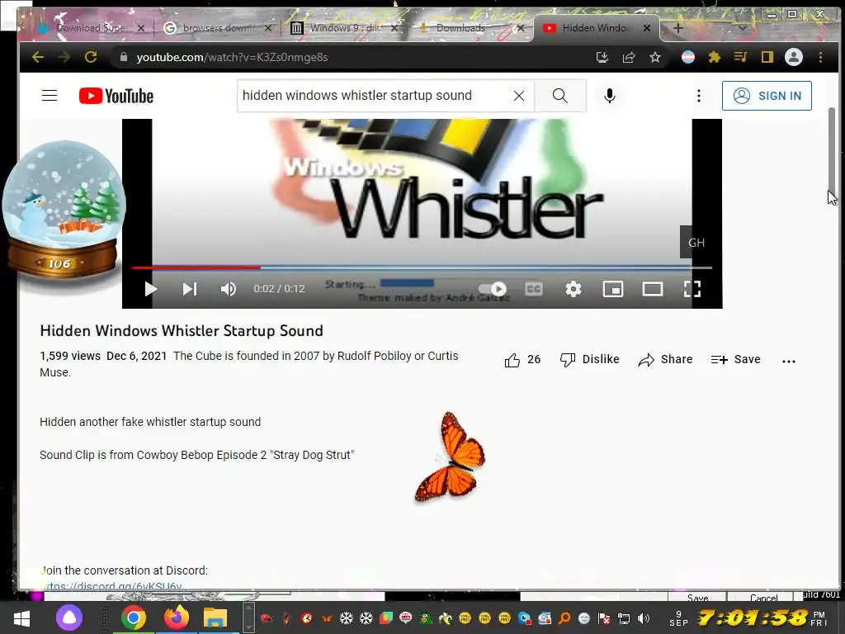
Task: Bookmark this page with the star
Action: coord(654,57)
